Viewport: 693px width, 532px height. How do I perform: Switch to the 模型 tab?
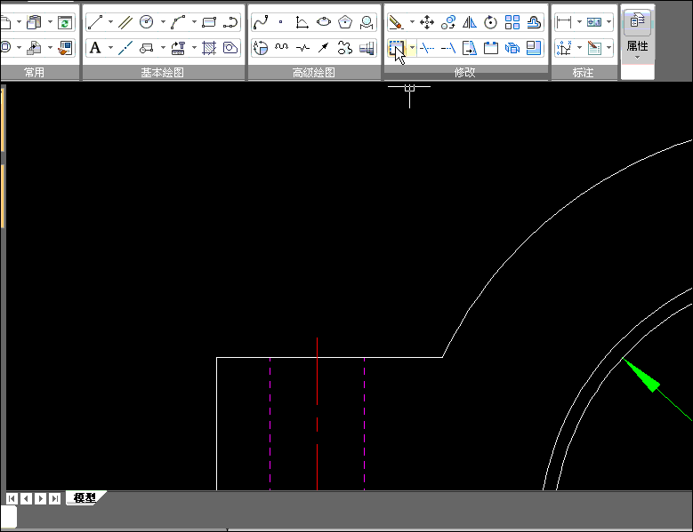click(85, 498)
